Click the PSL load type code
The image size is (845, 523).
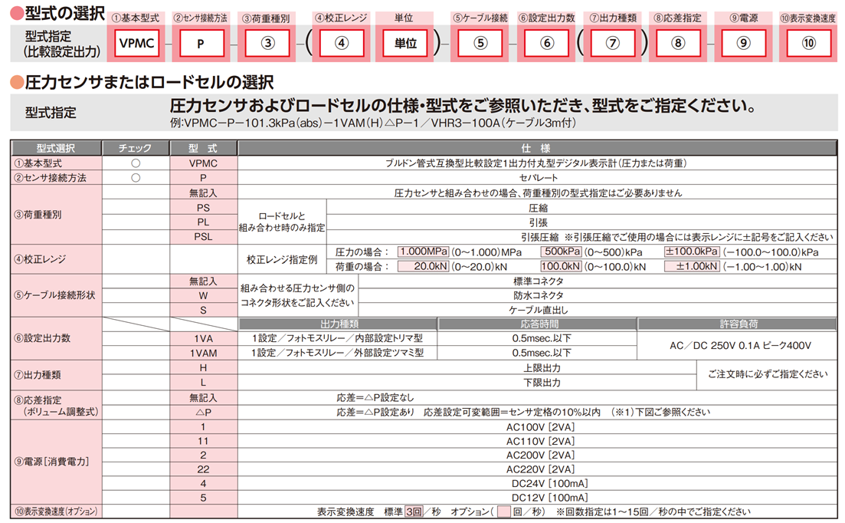[203, 237]
